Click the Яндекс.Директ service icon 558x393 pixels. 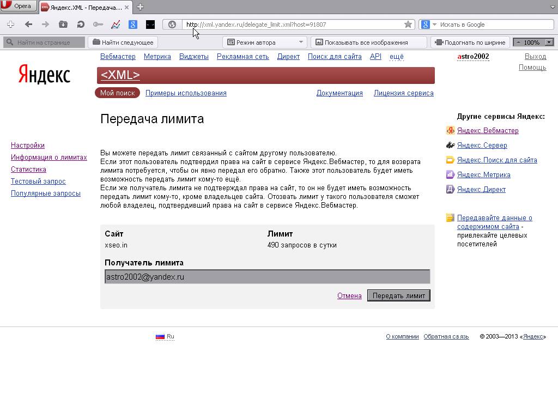point(451,189)
